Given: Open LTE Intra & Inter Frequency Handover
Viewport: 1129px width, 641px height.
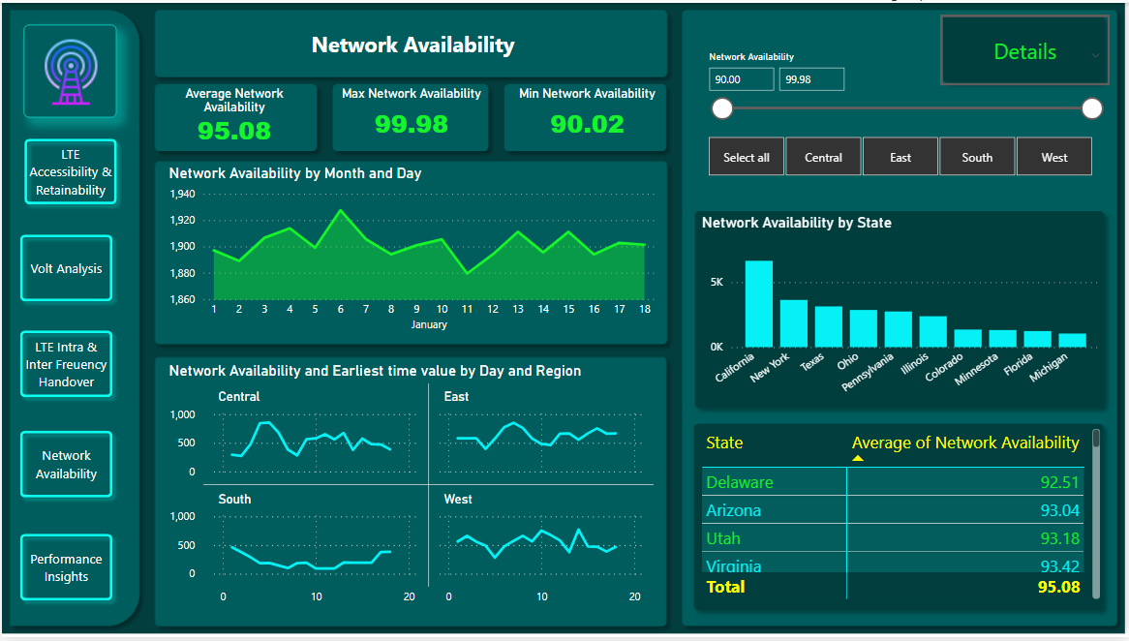Looking at the screenshot, I should pos(66,364).
